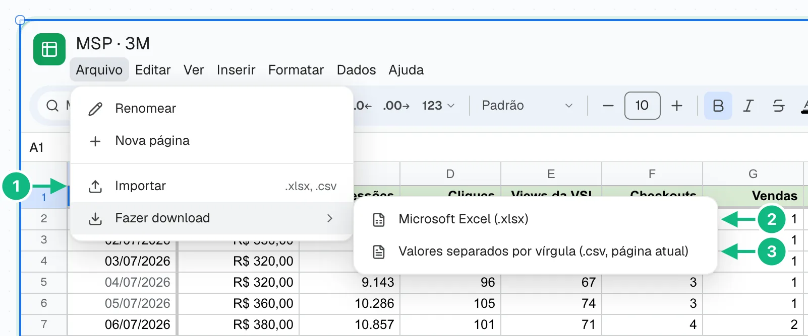Click the search magnifier icon
Image resolution: width=808 pixels, height=336 pixels.
pyautogui.click(x=52, y=106)
